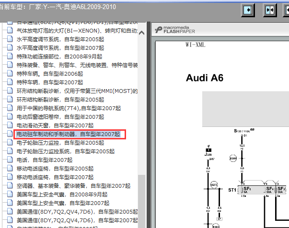The height and width of the screenshot is (228, 289).
Task: Open 特殊功能连接部位，自2008年9月起
Action: point(59,57)
